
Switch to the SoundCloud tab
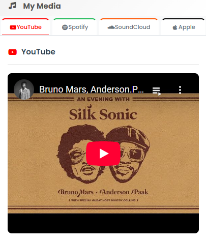129,27
